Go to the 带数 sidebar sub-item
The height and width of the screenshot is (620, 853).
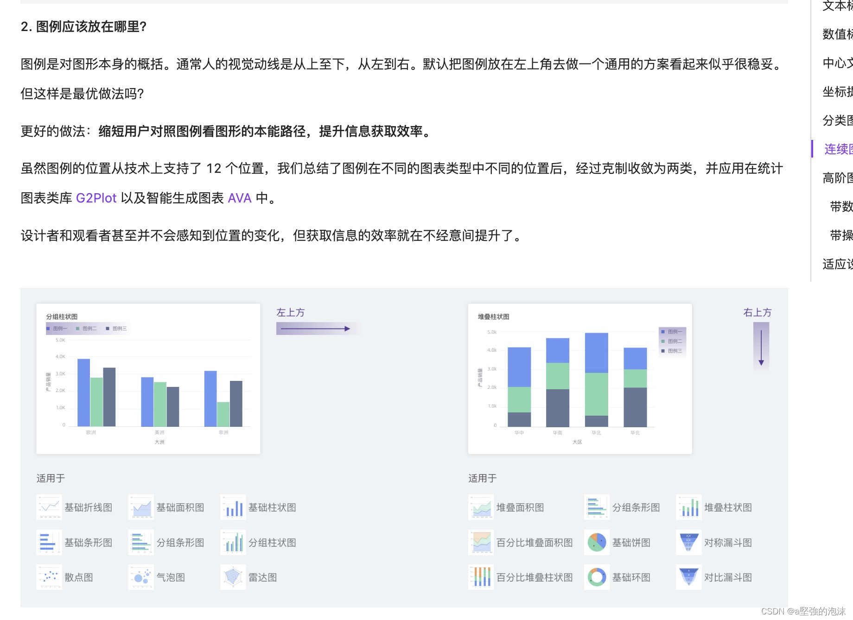[841, 207]
